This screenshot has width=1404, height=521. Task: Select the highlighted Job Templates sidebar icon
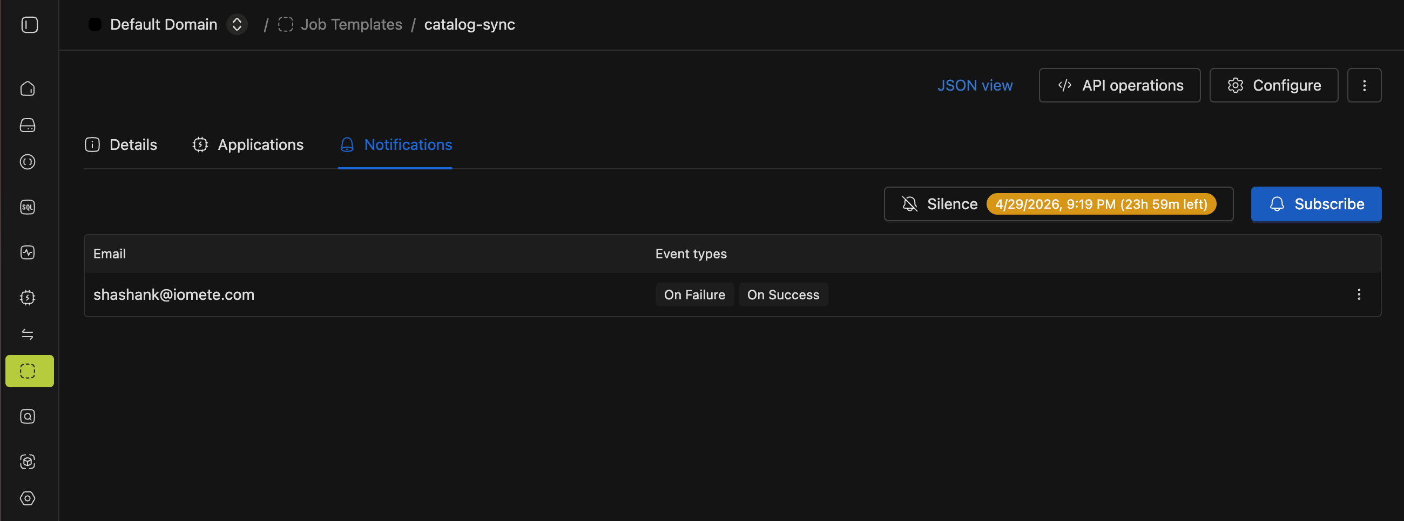point(30,371)
